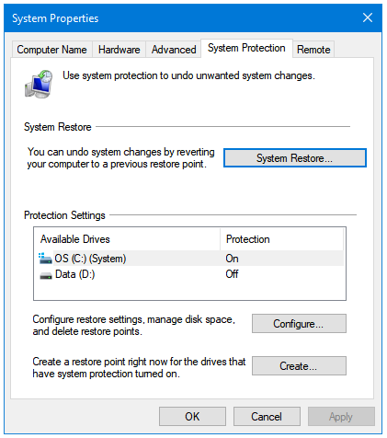Screen dimensions: 387x438
Task: Select the System Protection tab
Action: click(x=246, y=48)
